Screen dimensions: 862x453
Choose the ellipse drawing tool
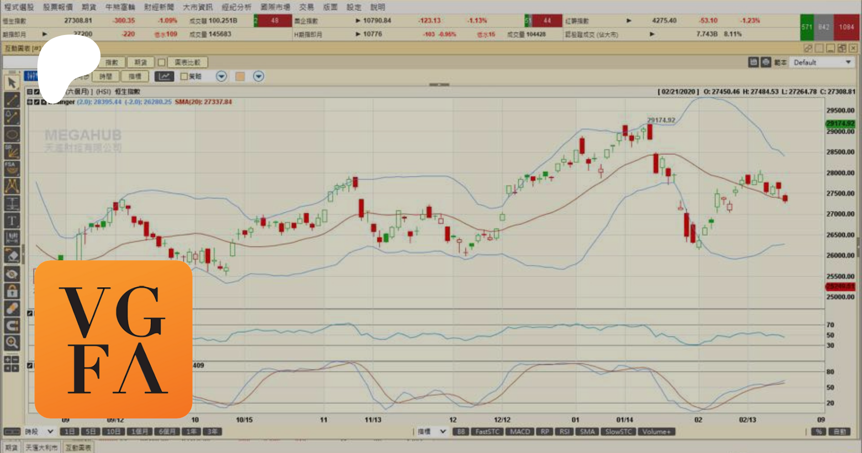click(x=12, y=135)
